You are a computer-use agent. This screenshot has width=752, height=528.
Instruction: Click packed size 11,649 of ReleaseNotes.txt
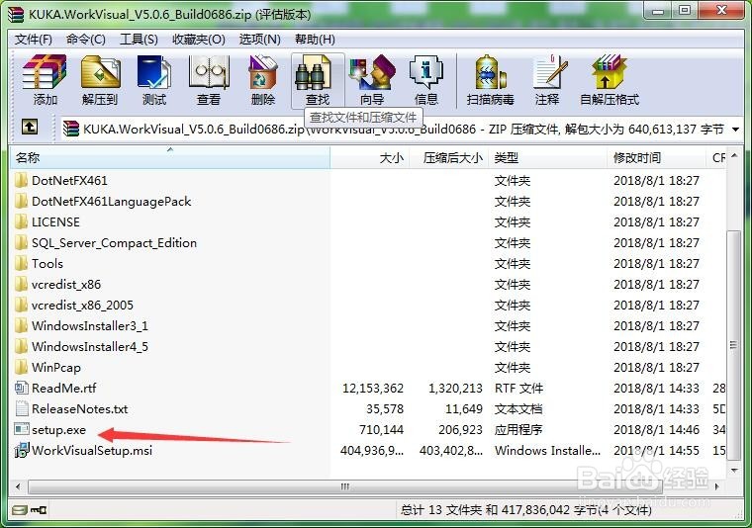pyautogui.click(x=463, y=408)
